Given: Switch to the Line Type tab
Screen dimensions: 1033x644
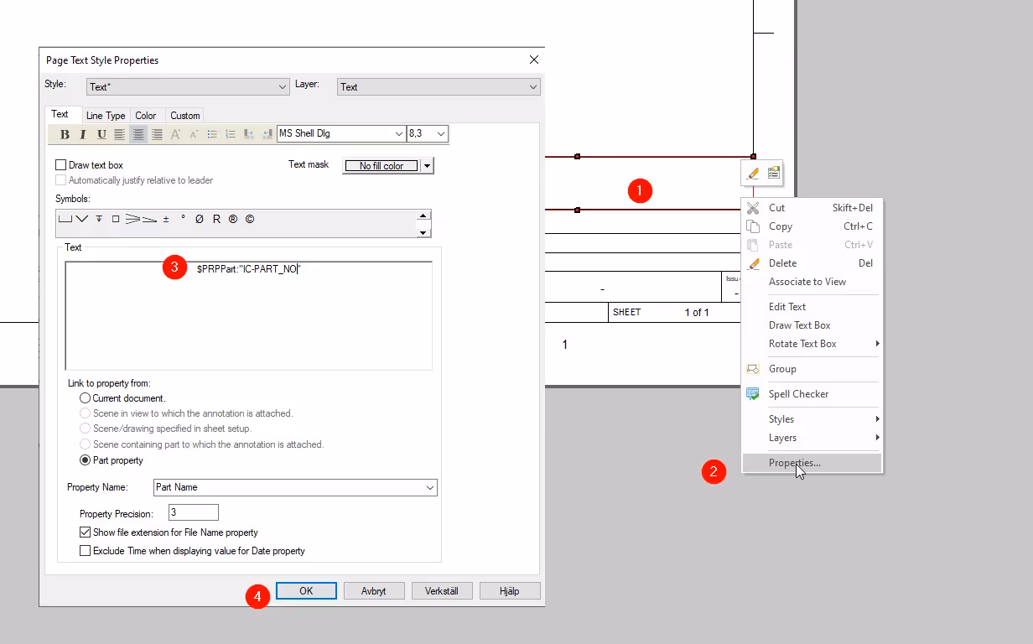Looking at the screenshot, I should click(x=106, y=115).
